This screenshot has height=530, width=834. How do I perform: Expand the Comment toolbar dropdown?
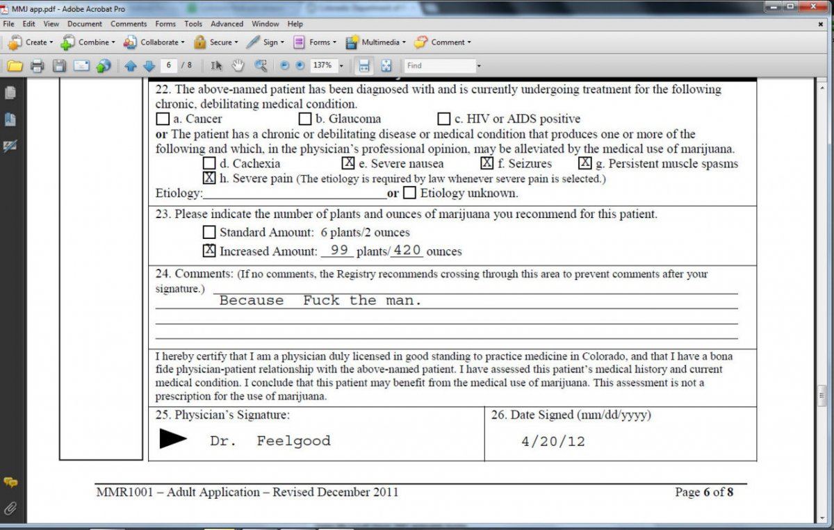468,42
